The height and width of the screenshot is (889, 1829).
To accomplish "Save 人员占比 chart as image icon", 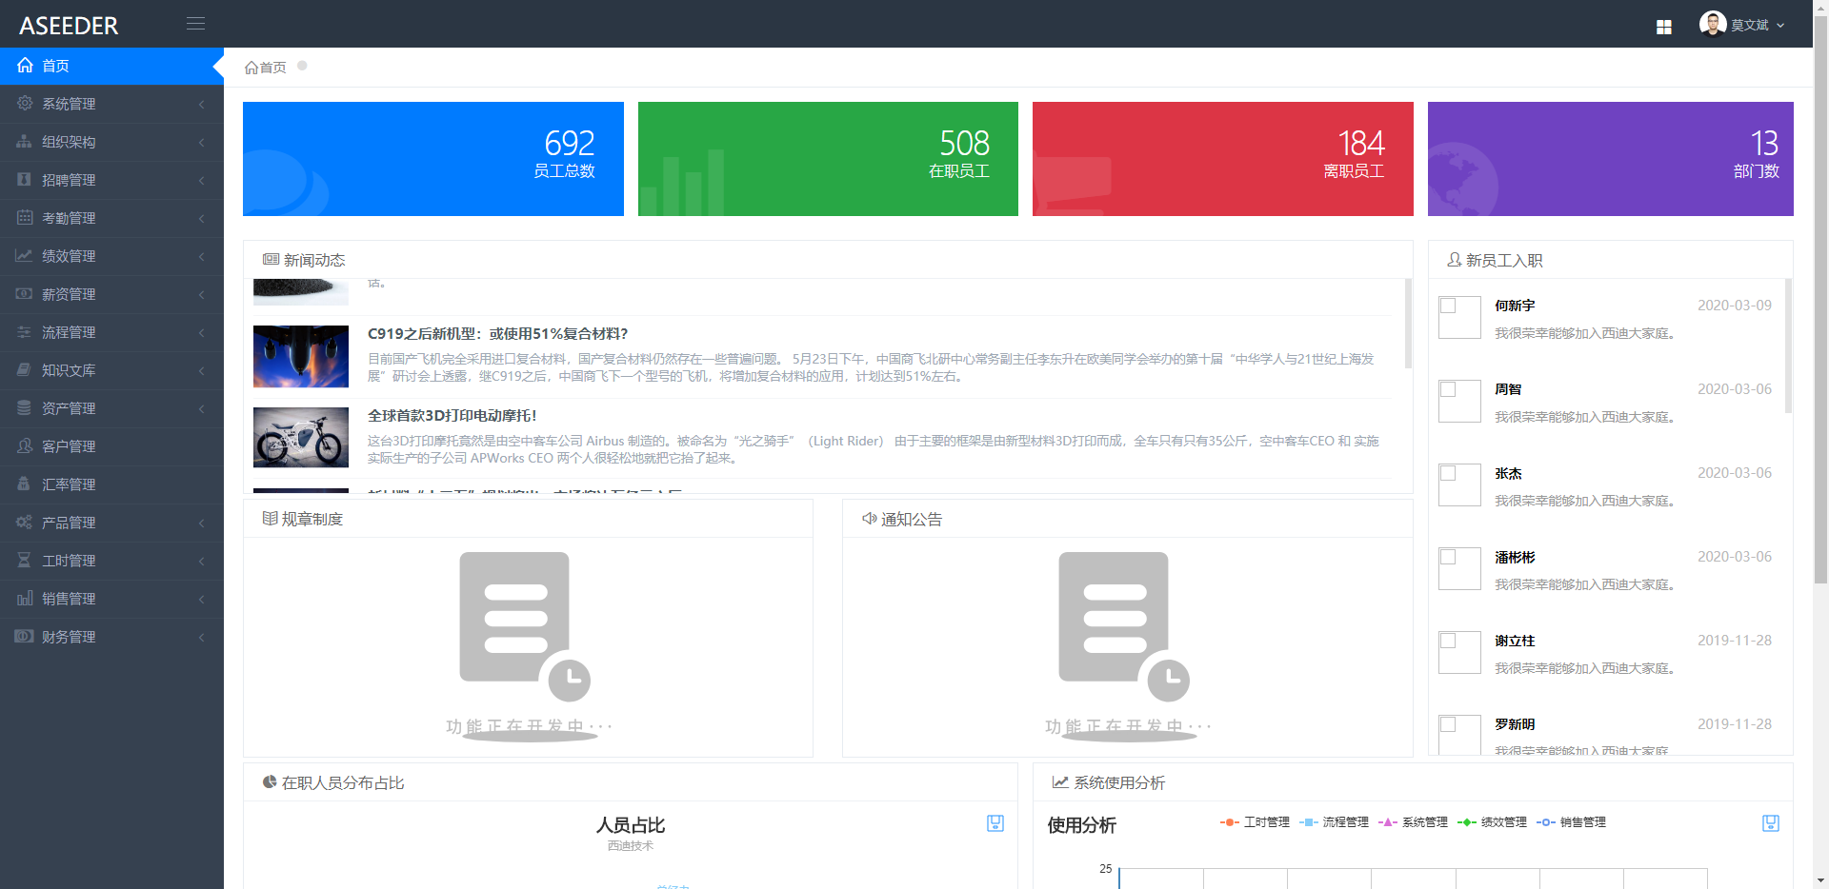I will [x=995, y=823].
